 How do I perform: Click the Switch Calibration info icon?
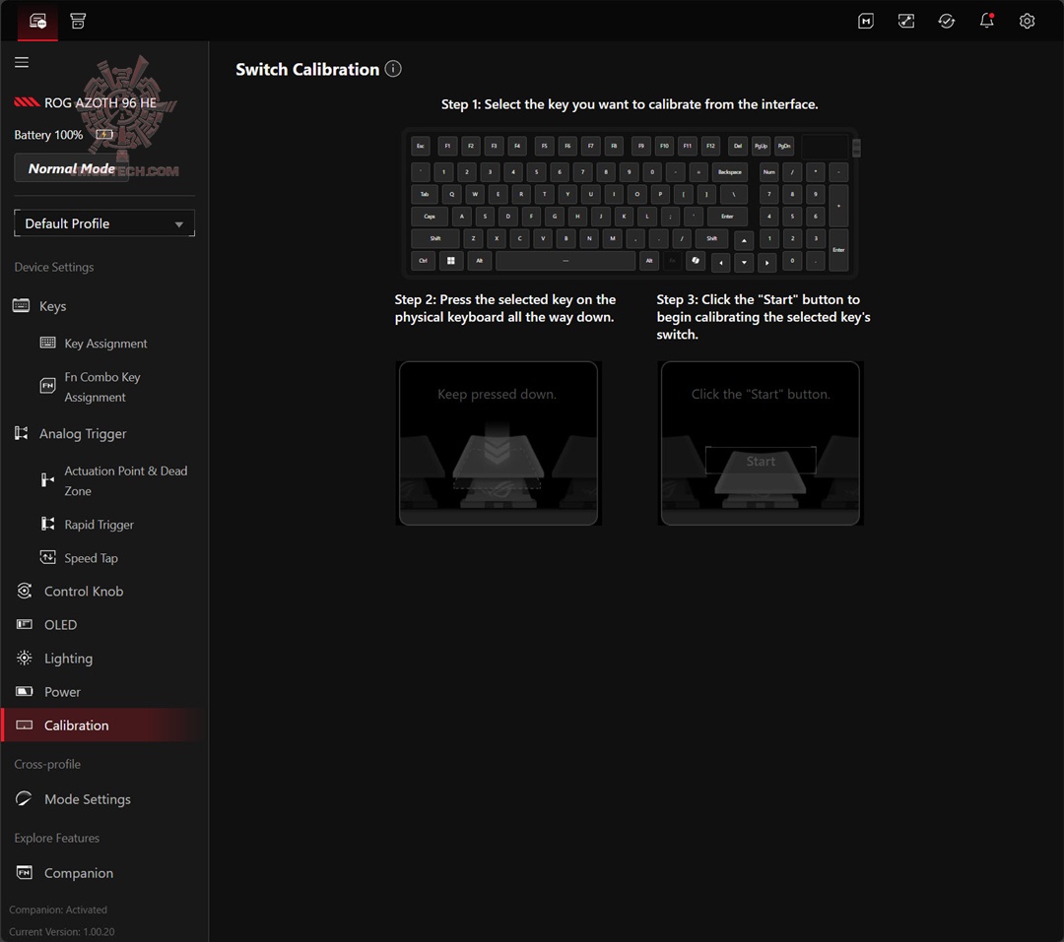point(393,69)
